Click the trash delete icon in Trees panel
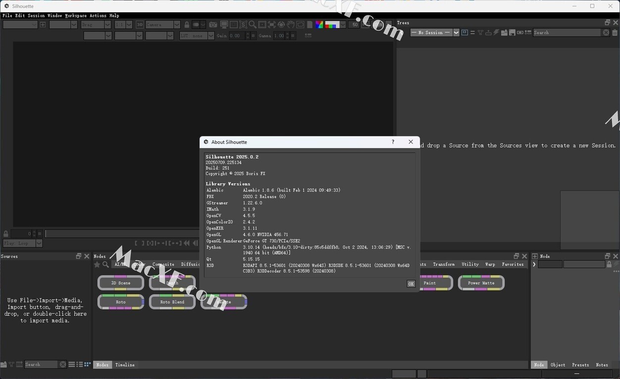Screen dimensions: 620x379 click(x=615, y=33)
